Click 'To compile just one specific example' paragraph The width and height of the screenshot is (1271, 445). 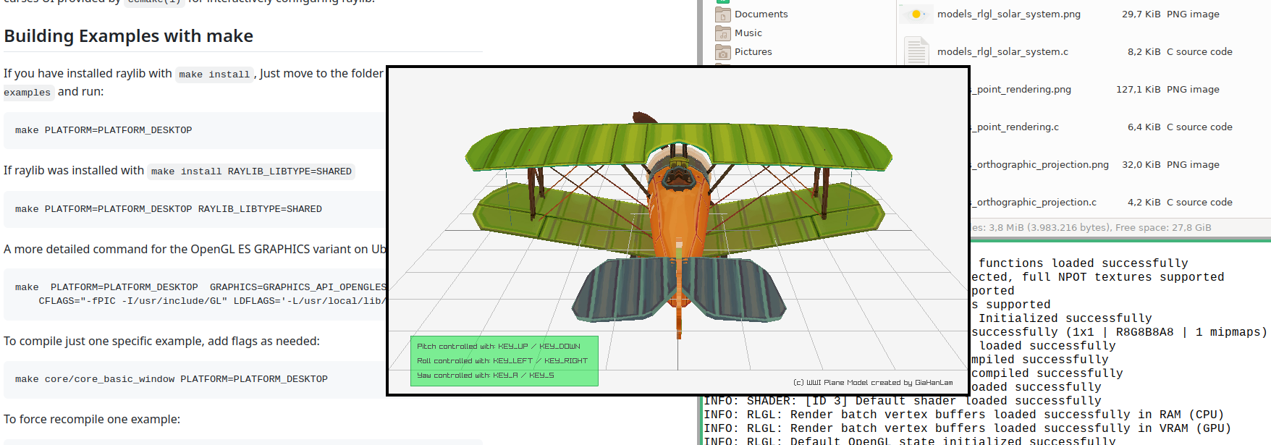[x=161, y=341]
